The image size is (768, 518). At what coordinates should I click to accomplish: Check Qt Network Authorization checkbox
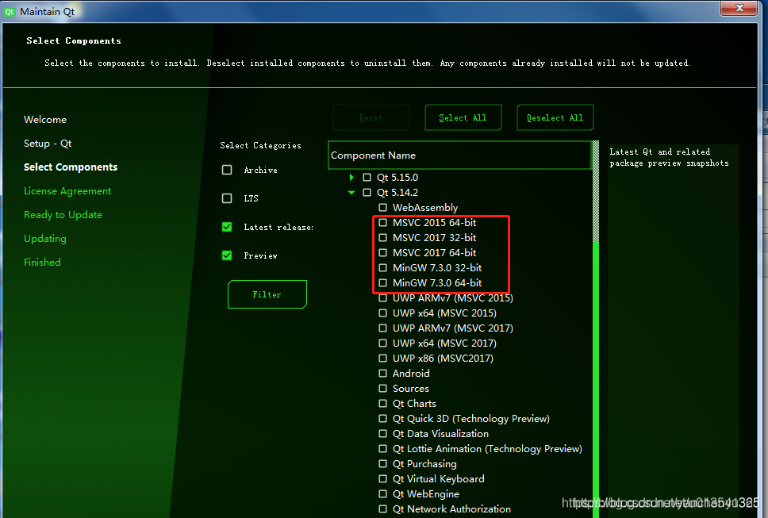[x=382, y=509]
